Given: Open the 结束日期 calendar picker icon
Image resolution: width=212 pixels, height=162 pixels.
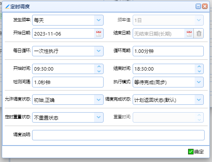Looking at the screenshot, I should pos(189,34).
